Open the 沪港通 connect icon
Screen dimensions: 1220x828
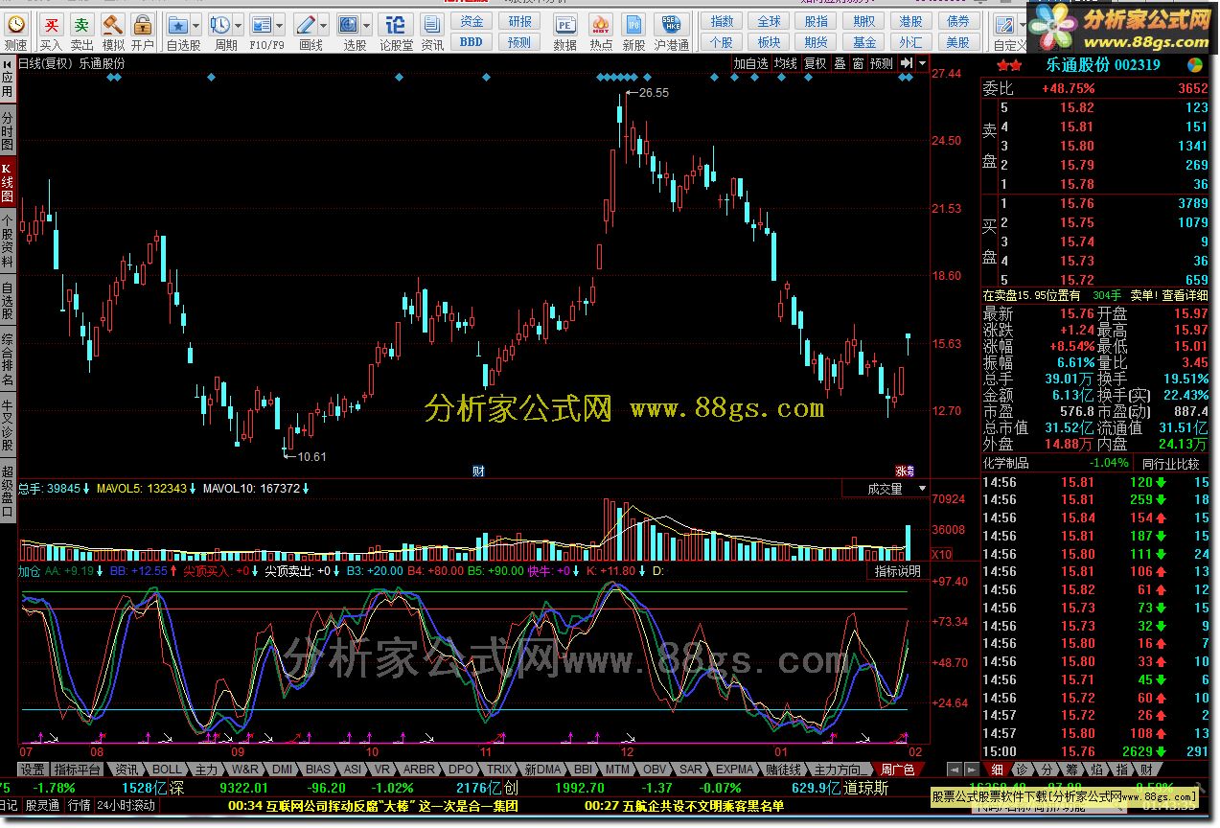click(x=671, y=27)
